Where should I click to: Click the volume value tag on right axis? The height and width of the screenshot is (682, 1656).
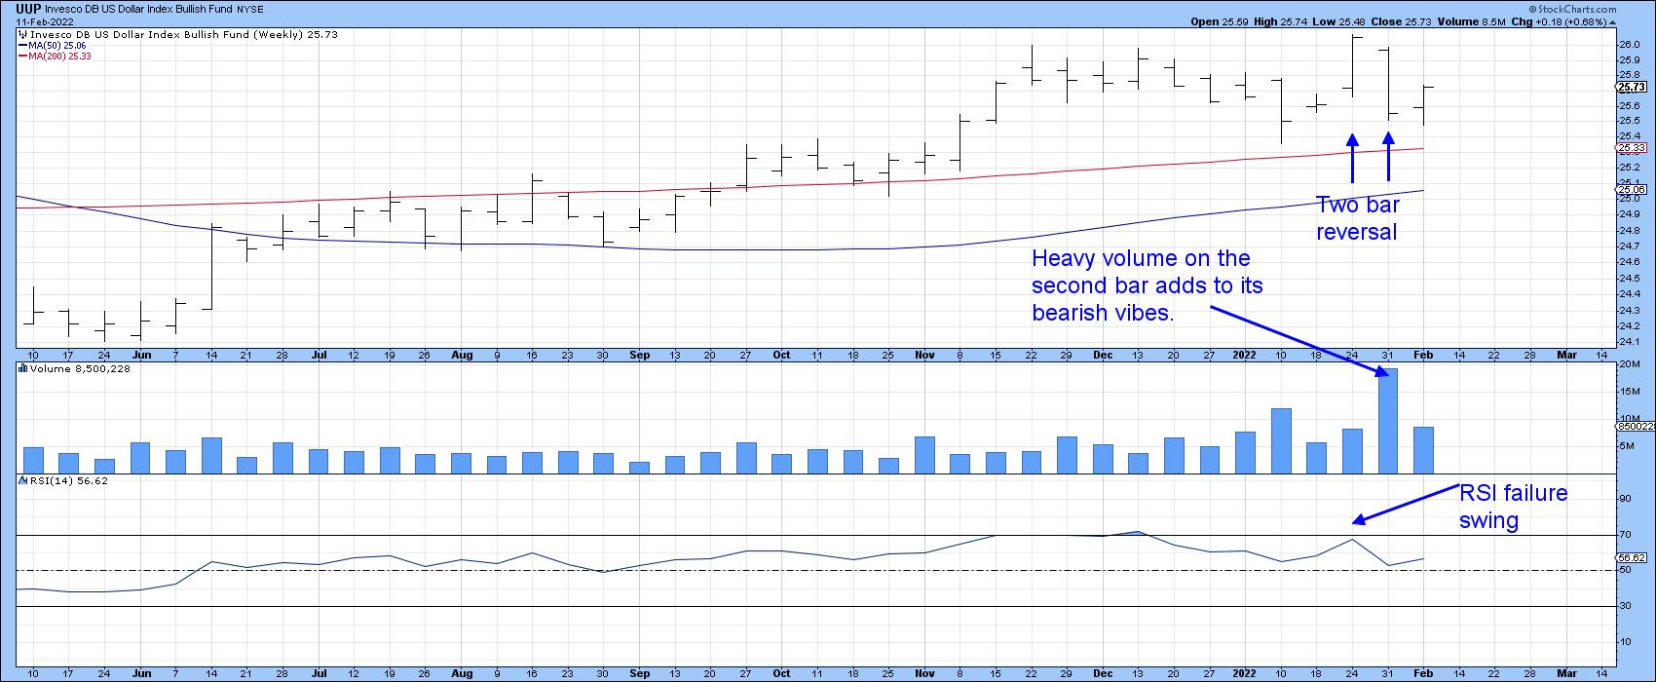point(1634,426)
